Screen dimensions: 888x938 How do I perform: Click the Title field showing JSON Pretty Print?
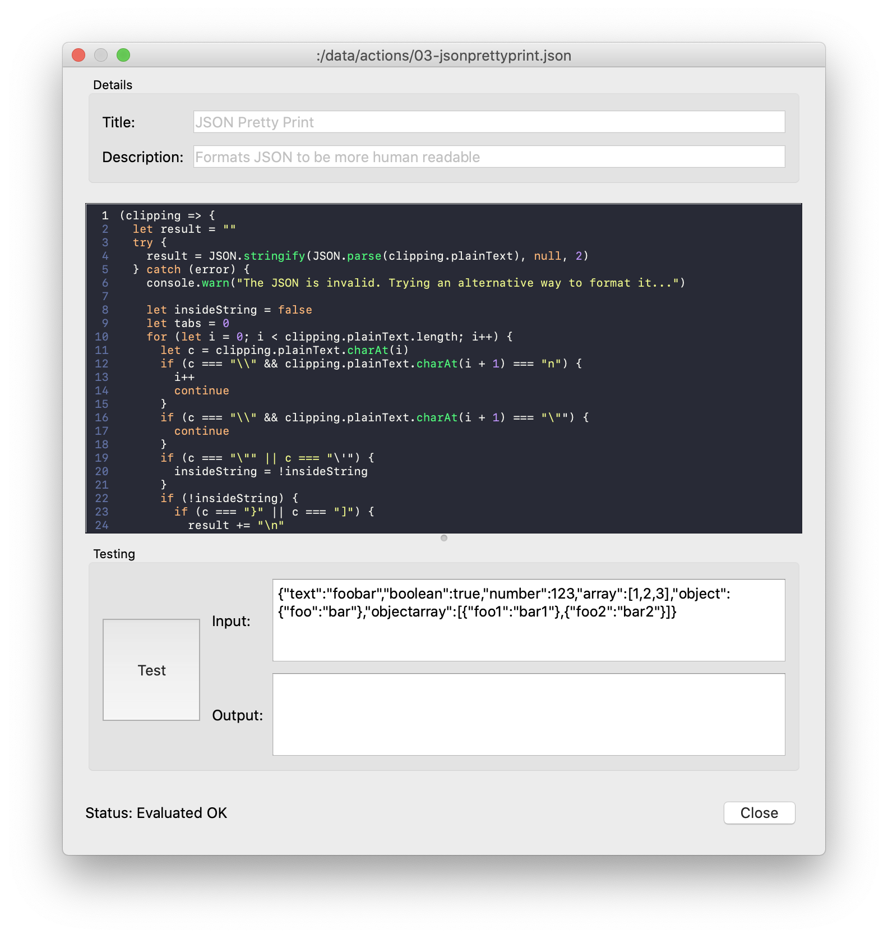pos(489,122)
